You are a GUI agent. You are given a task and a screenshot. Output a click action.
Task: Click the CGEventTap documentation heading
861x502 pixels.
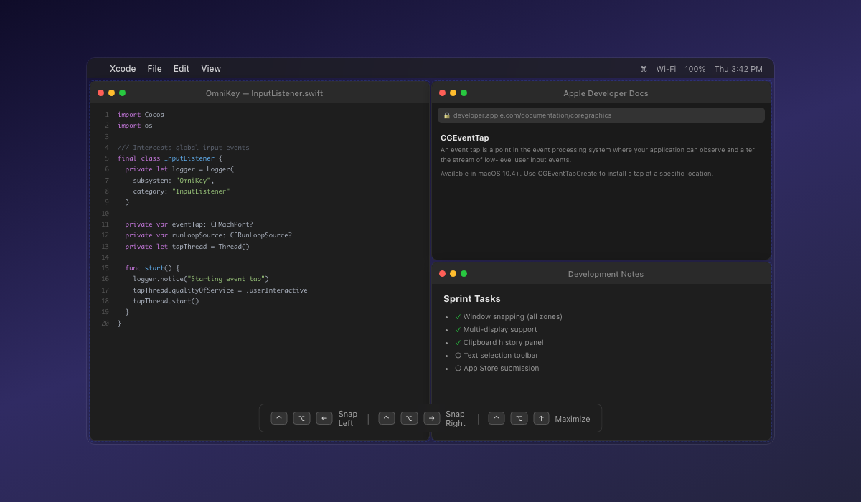tap(465, 138)
